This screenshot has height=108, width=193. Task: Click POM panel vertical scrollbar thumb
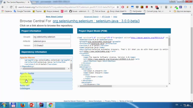click(169, 41)
